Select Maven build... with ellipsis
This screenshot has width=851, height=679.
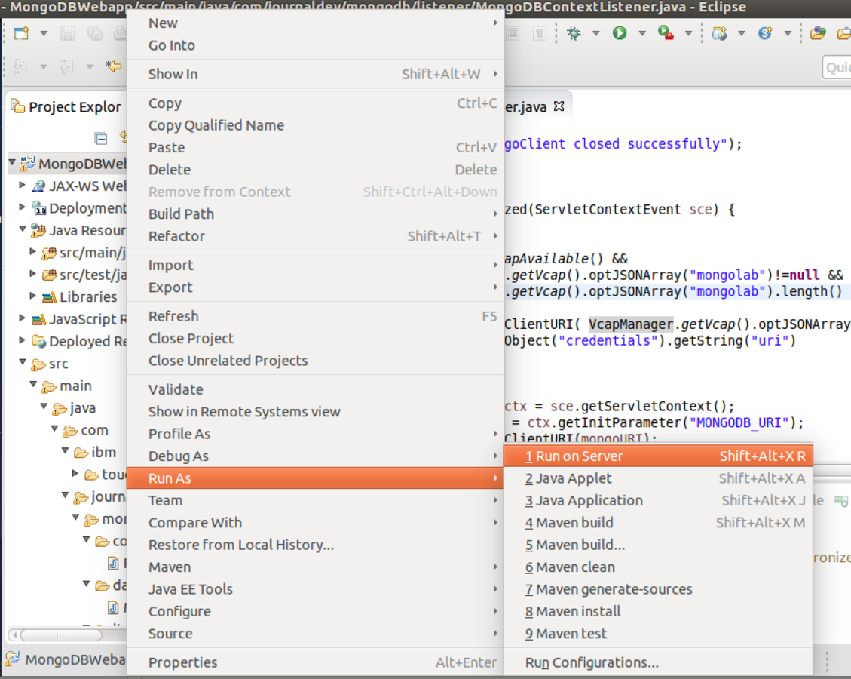pos(658,545)
